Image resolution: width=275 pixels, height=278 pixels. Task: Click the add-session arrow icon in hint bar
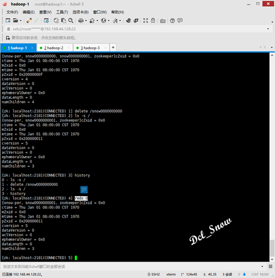8,38
